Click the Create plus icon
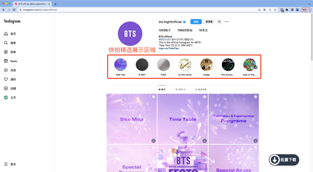 [6, 88]
